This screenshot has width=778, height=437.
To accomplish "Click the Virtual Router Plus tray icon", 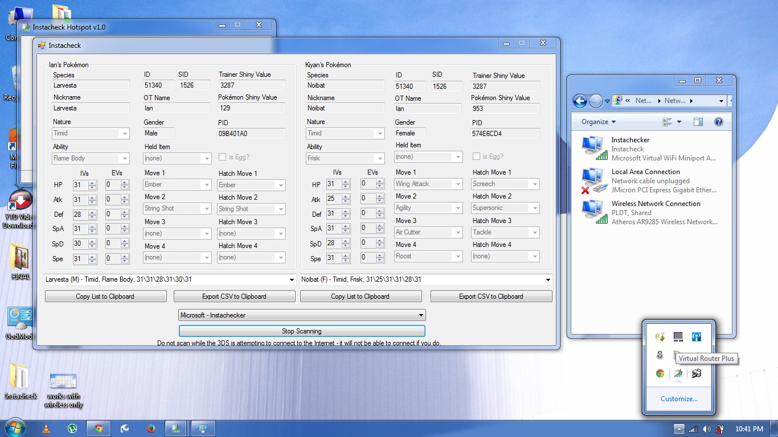I will tap(678, 373).
